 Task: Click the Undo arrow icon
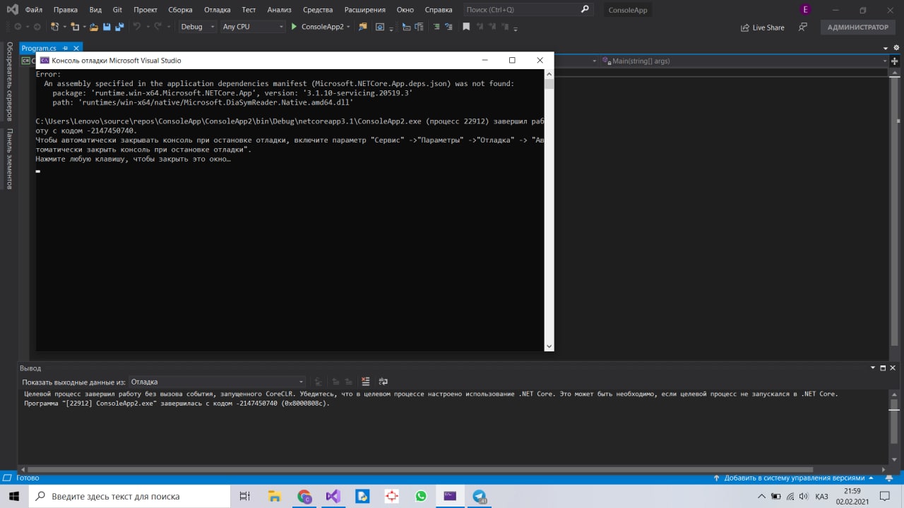pos(137,27)
